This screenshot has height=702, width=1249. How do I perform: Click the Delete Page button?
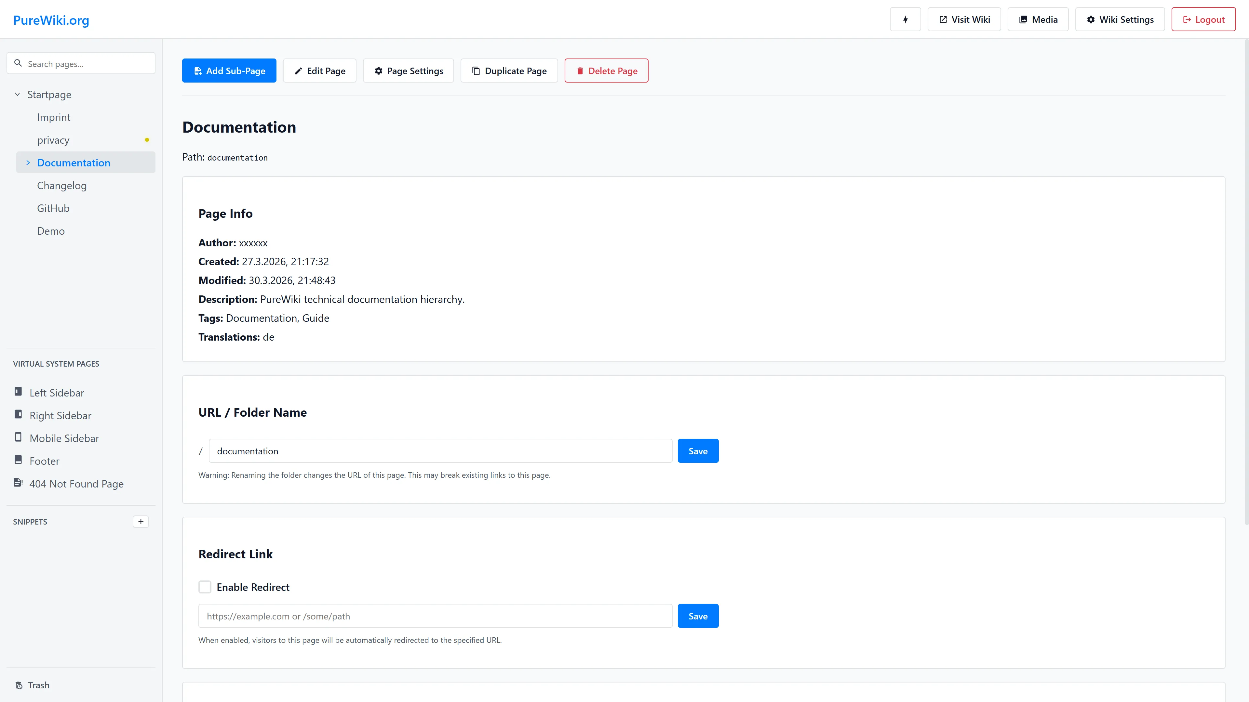tap(606, 71)
